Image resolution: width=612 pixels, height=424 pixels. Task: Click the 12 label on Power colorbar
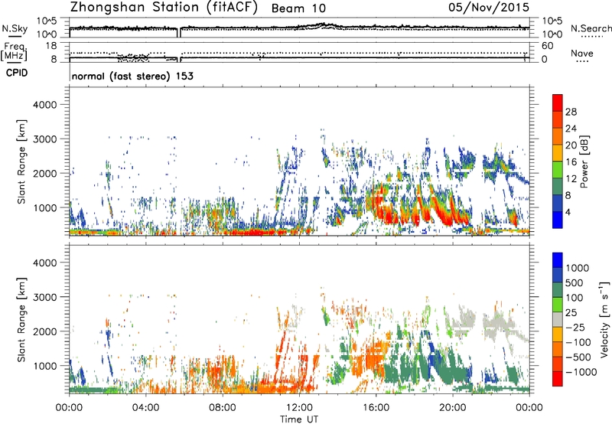tap(571, 179)
